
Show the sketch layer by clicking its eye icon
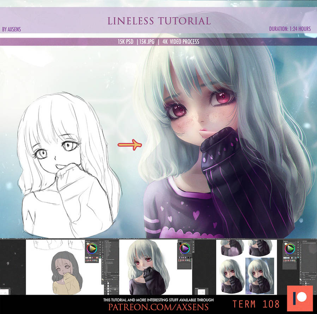click(105, 291)
